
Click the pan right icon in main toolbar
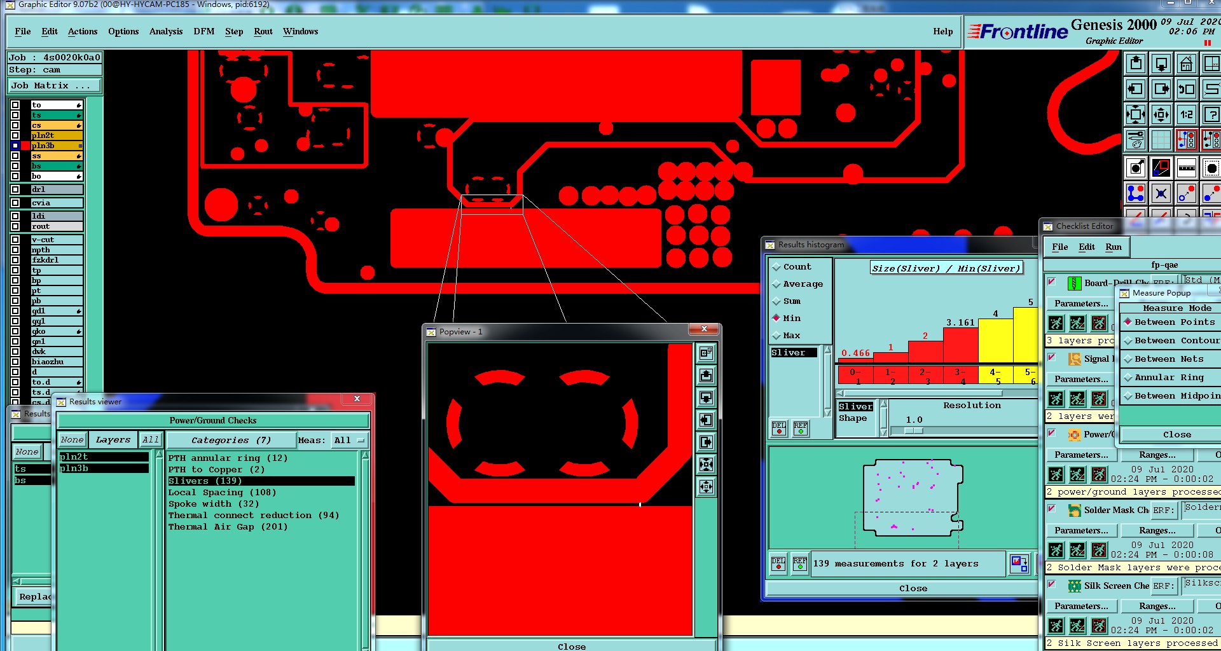tap(1161, 89)
